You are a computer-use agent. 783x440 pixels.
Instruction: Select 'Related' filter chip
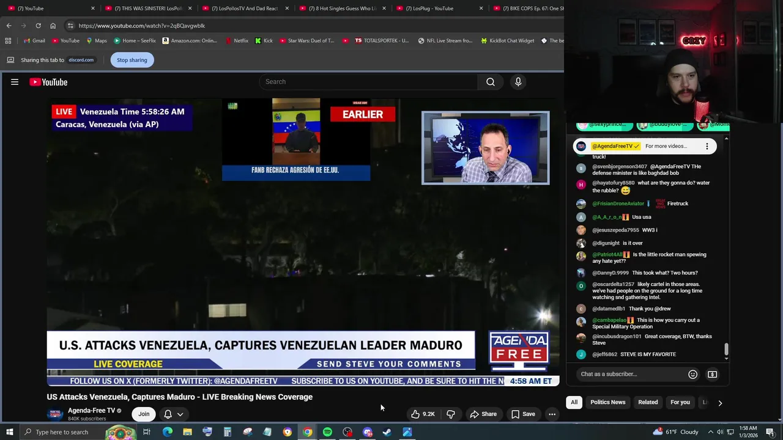point(648,402)
